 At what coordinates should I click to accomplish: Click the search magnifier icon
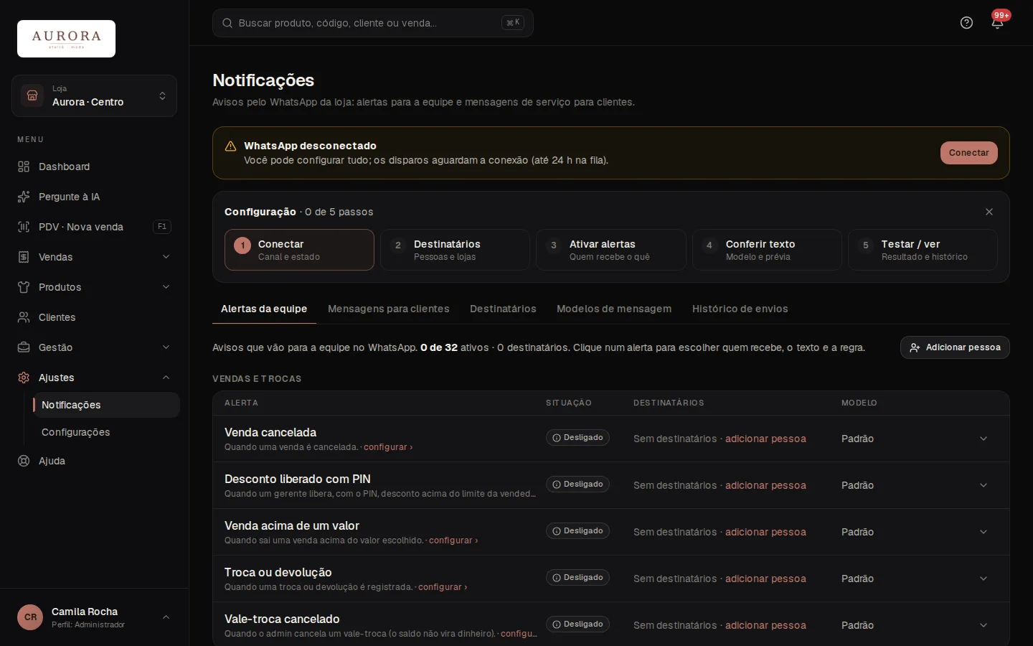(227, 23)
